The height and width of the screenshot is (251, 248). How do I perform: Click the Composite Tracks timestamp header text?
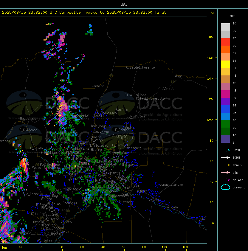click(84, 13)
